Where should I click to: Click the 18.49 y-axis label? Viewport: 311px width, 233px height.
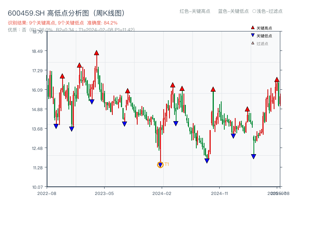tap(37, 51)
